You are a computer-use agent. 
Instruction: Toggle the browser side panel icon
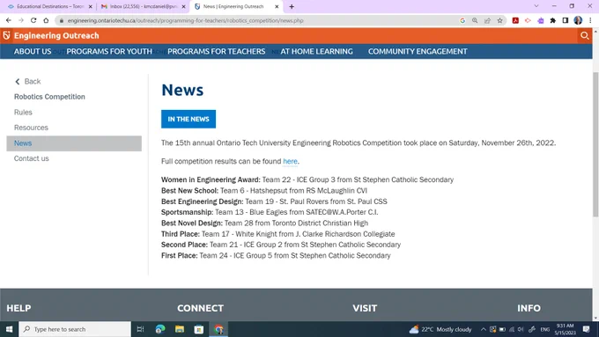point(566,20)
